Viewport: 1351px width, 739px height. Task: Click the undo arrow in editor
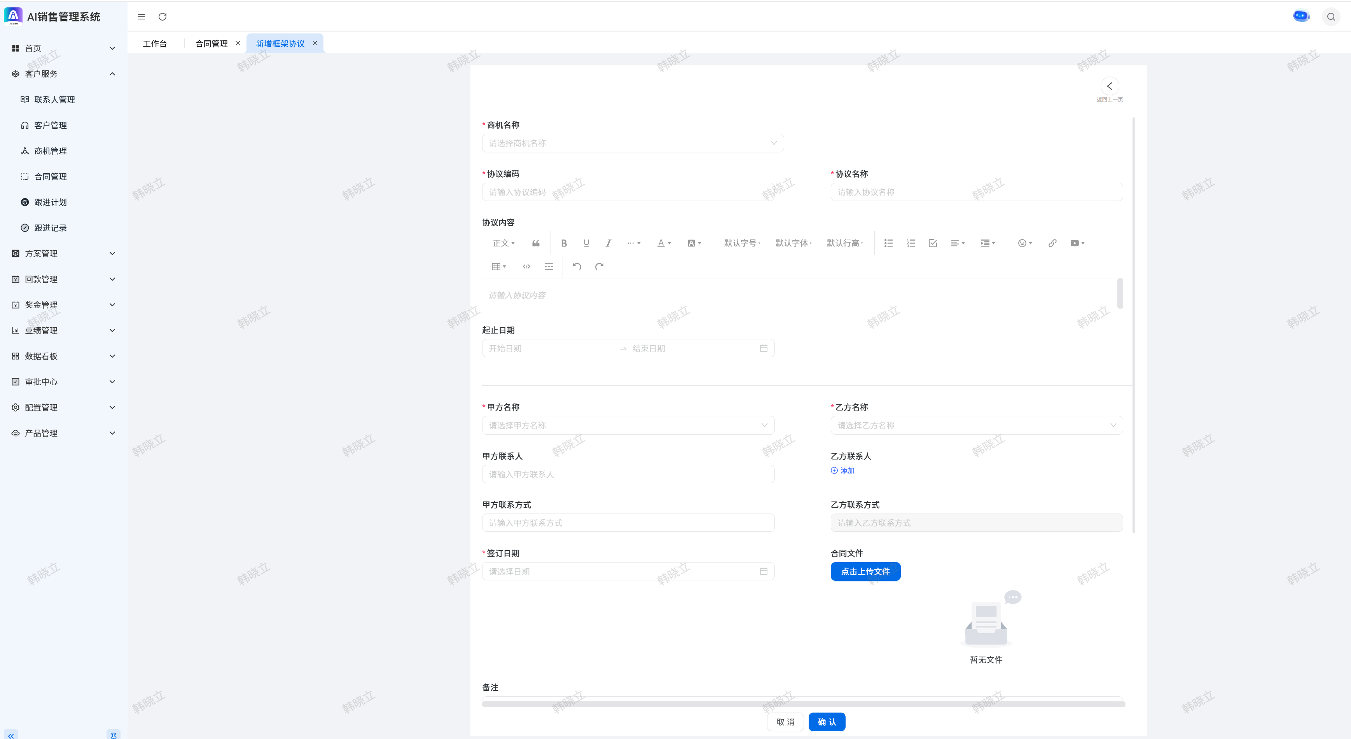[x=577, y=266]
